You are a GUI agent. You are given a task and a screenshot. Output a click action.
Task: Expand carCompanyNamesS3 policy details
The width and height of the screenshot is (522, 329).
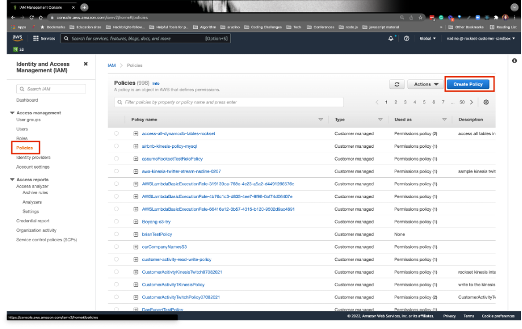point(136,247)
